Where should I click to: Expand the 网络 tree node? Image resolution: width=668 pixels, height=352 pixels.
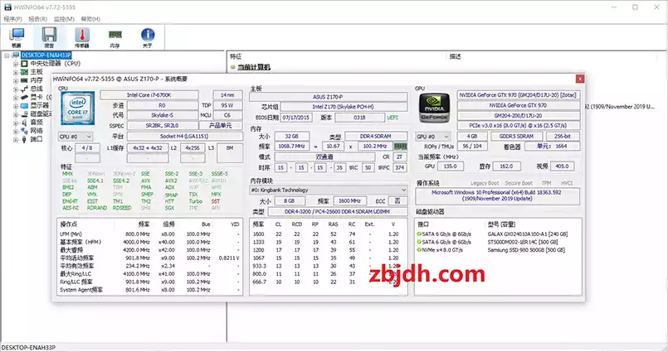(16, 131)
